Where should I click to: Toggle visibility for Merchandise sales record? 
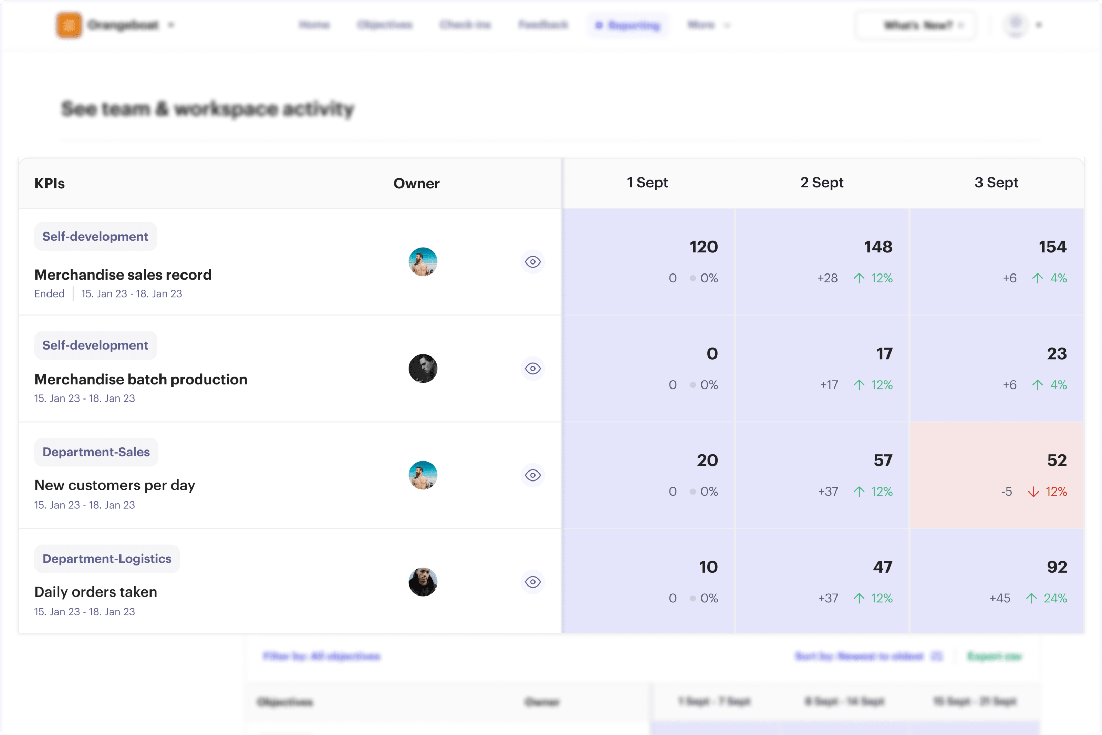coord(533,262)
